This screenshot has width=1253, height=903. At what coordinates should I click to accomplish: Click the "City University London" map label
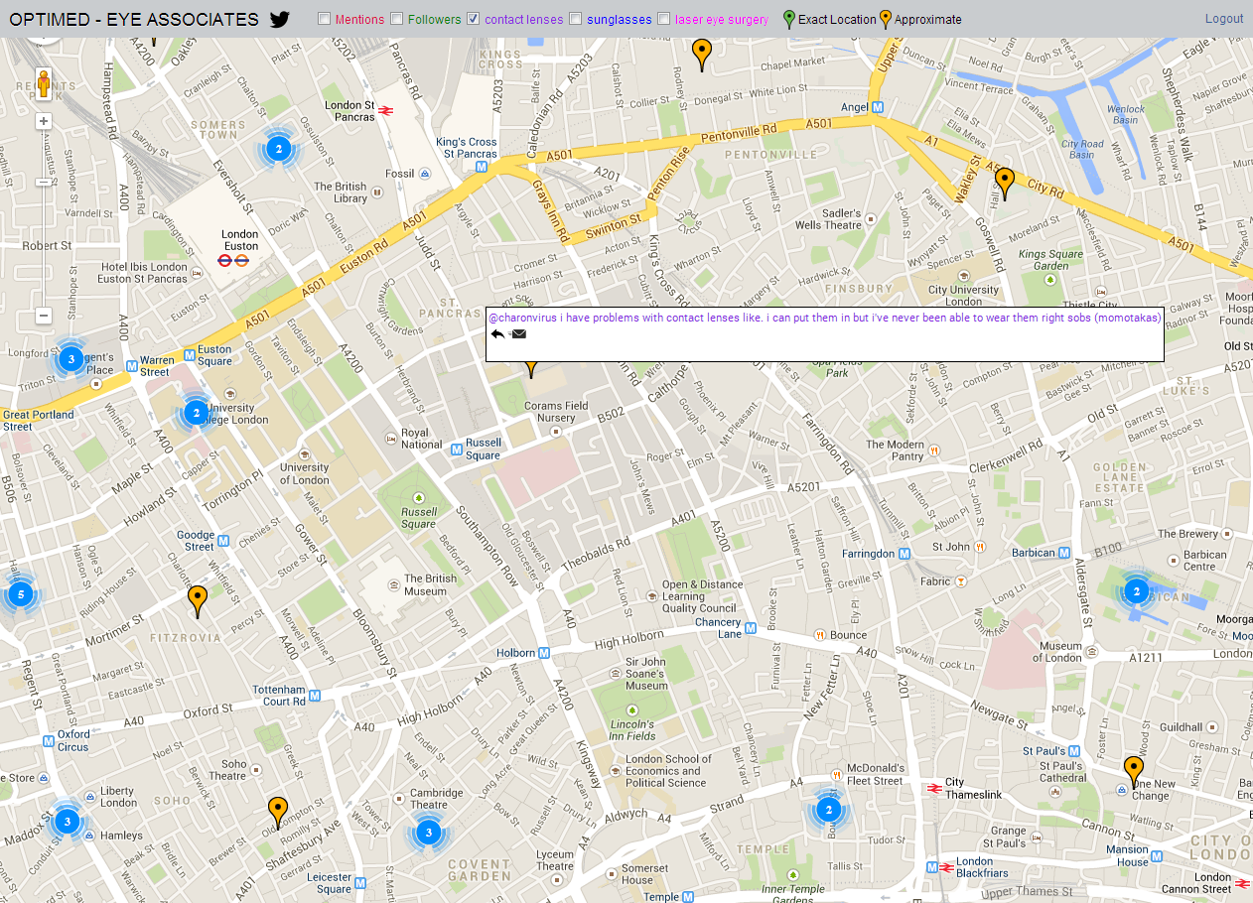[x=963, y=296]
